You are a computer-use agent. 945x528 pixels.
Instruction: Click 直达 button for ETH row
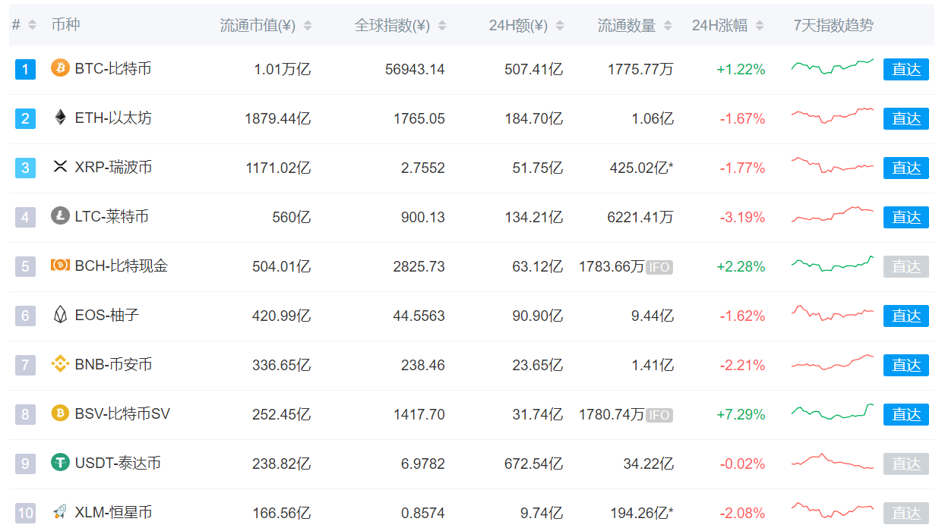coord(906,119)
